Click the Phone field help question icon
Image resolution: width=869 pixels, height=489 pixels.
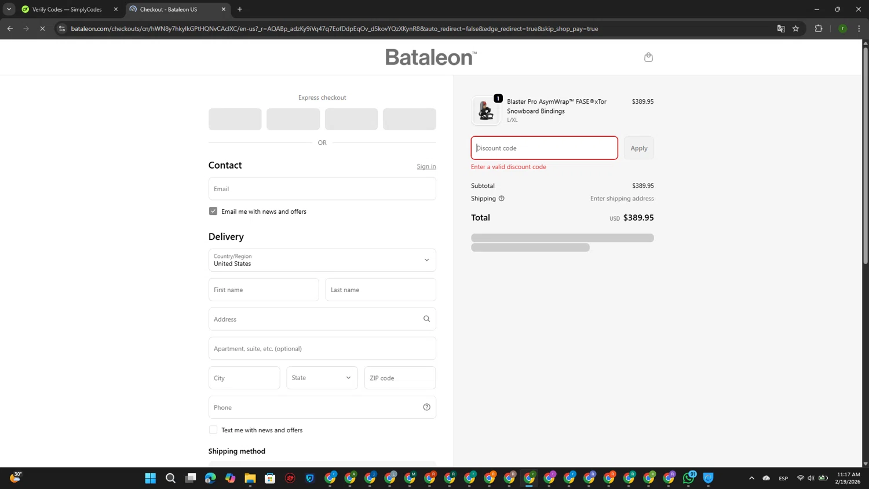426,407
